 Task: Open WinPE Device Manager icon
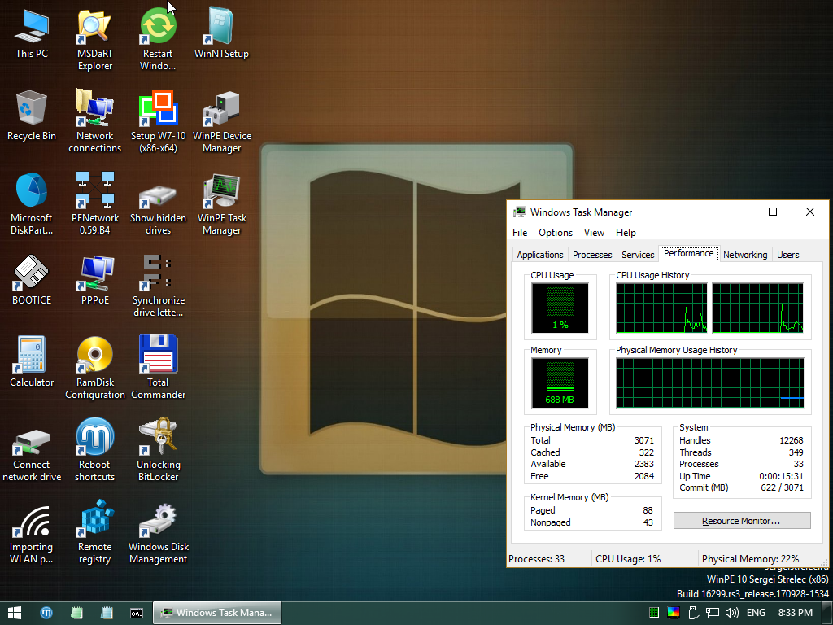[x=221, y=121]
